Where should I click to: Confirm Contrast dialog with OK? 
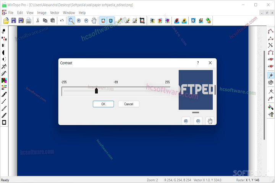103,104
